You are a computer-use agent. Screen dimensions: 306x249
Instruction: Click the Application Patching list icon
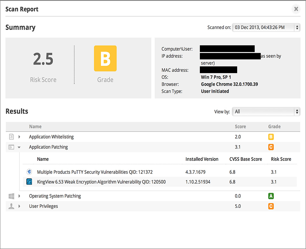pos(11,147)
